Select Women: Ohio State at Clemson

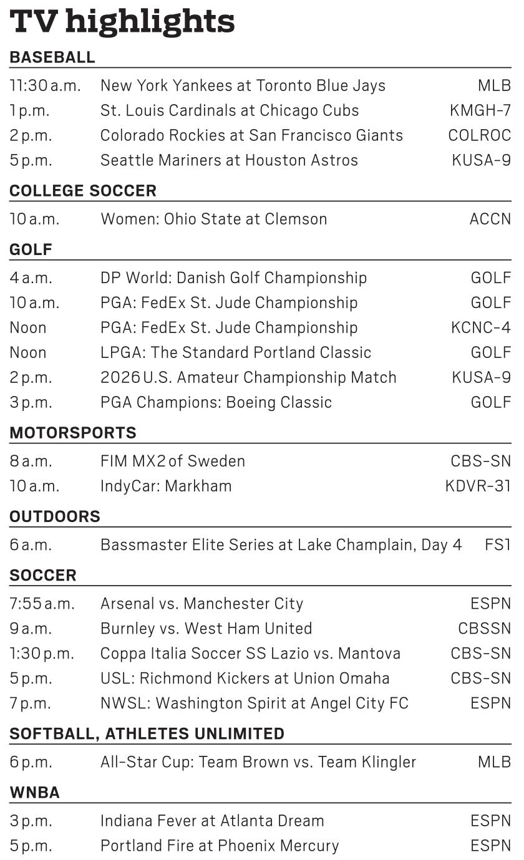click(x=214, y=219)
